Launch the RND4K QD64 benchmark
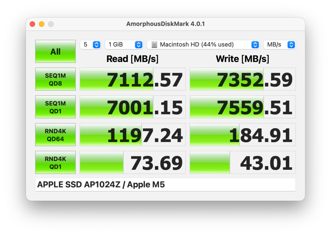 point(55,135)
